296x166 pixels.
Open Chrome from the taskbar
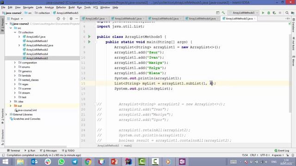tap(88, 162)
